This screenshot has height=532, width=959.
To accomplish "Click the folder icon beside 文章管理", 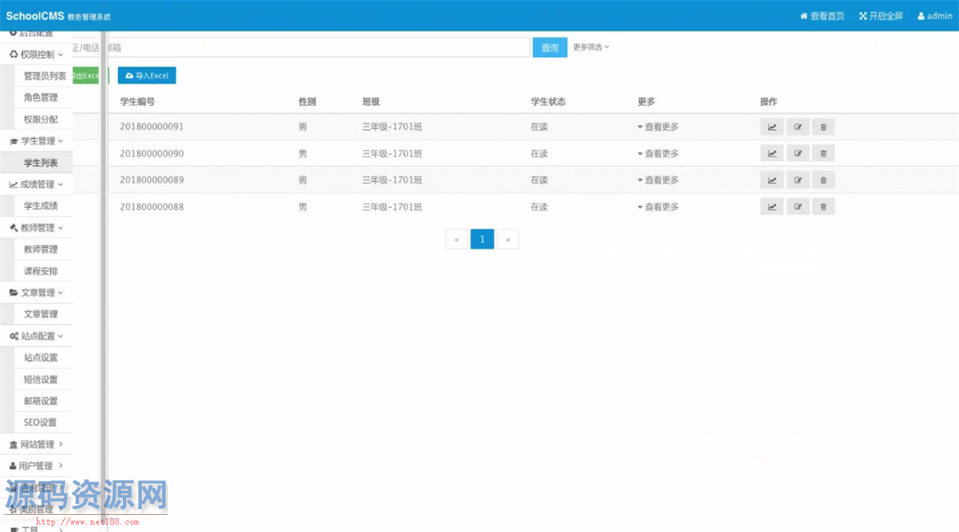I will pyautogui.click(x=13, y=292).
